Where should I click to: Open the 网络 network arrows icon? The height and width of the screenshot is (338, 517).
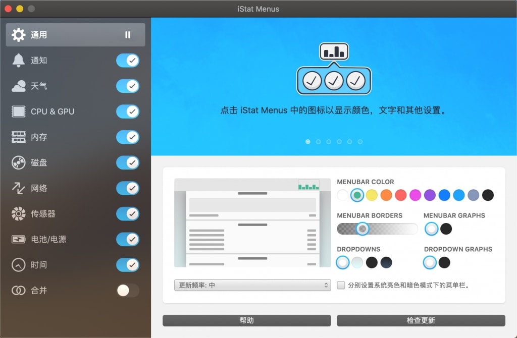pyautogui.click(x=19, y=188)
